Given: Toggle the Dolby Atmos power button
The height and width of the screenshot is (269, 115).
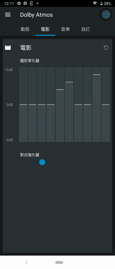Looking at the screenshot, I should point(106,15).
